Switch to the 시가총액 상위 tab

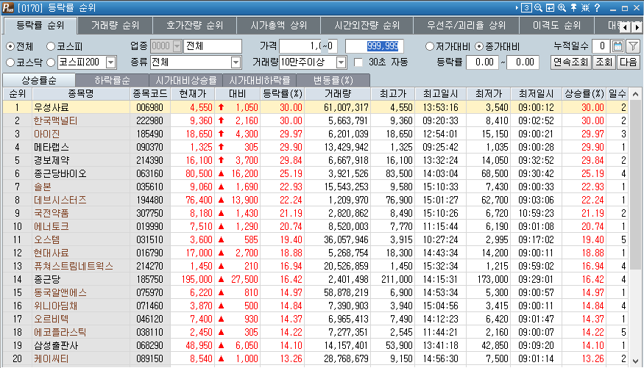pos(278,26)
